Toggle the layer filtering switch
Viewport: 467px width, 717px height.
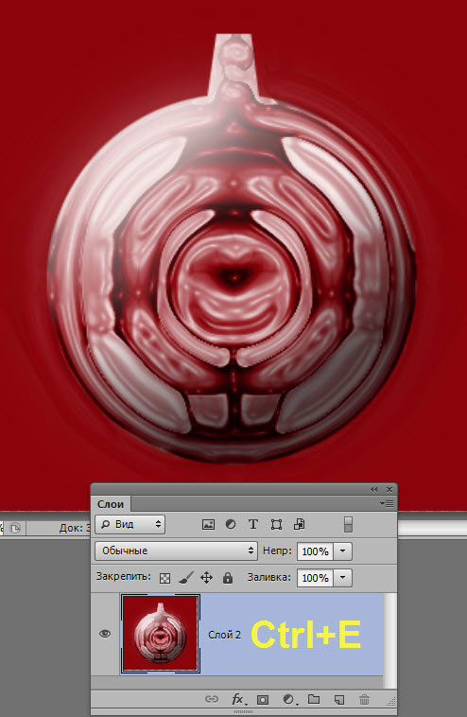[348, 524]
